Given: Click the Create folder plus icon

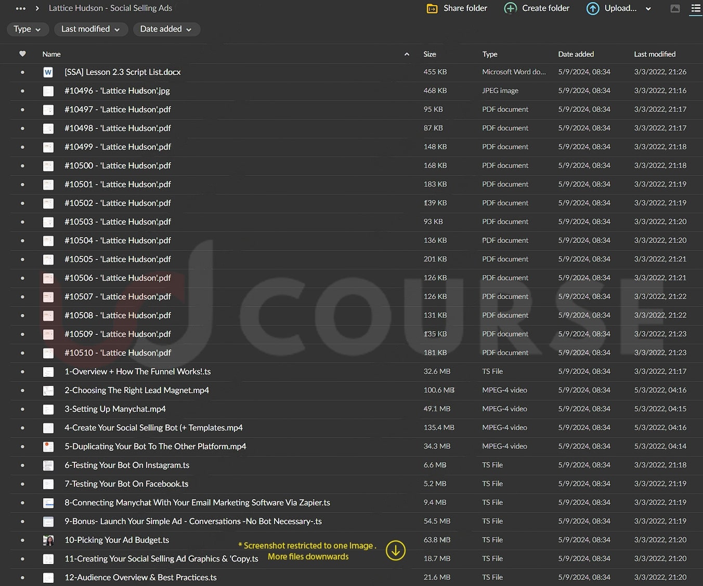Looking at the screenshot, I should click(511, 8).
